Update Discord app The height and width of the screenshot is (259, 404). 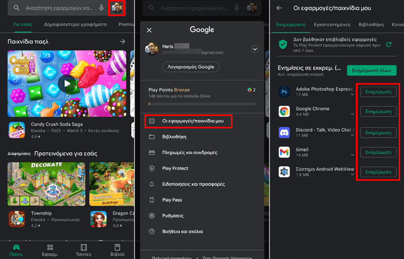tap(378, 133)
